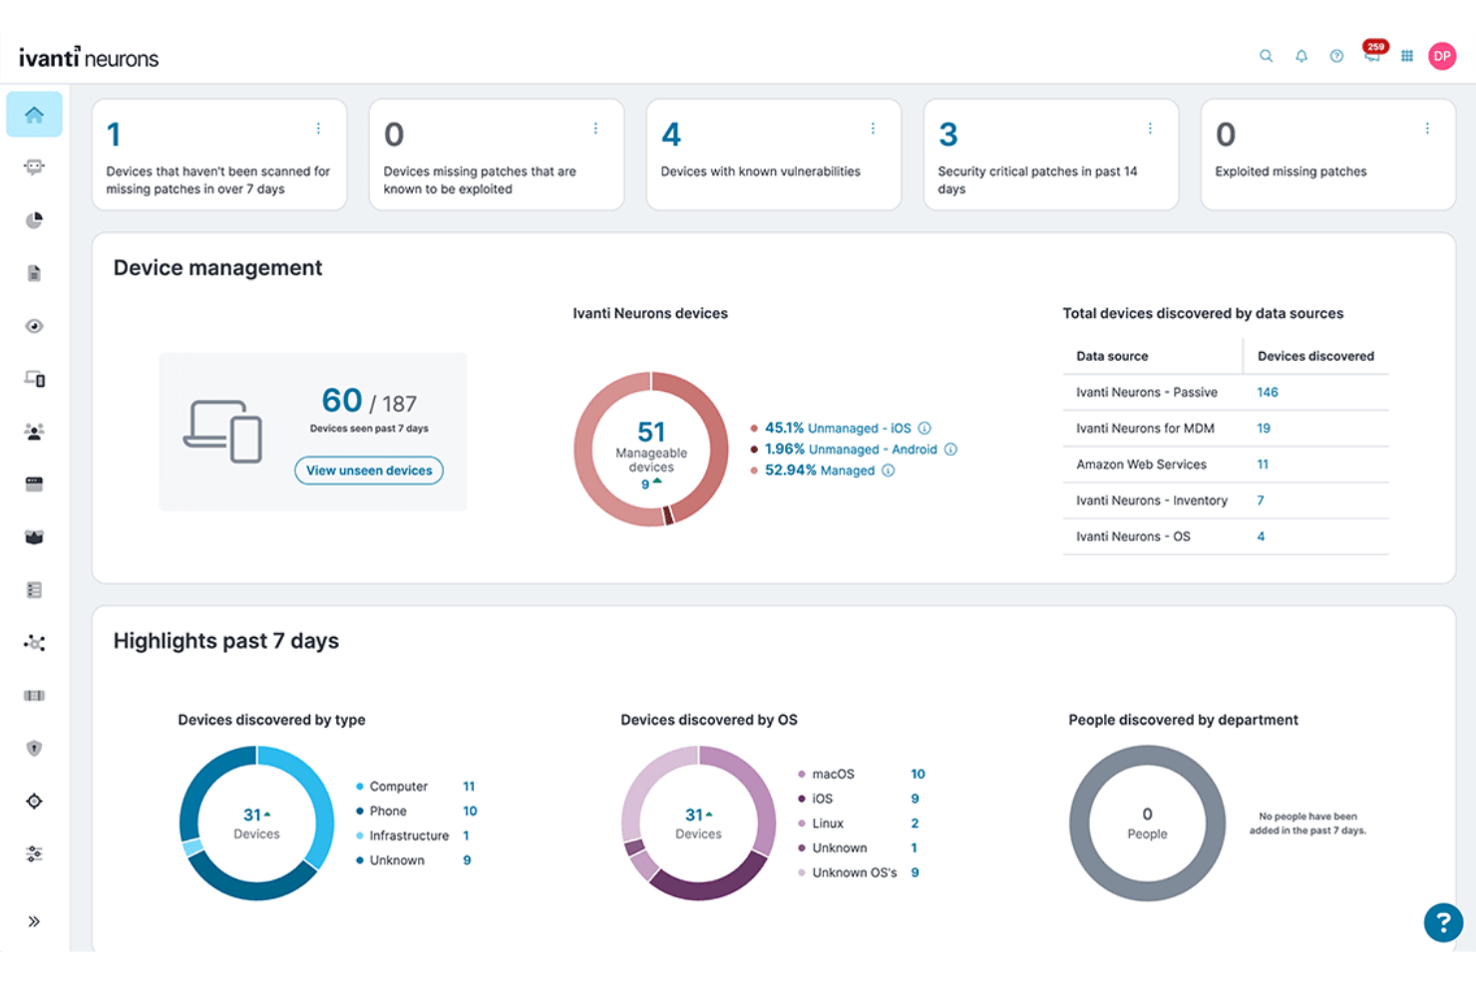This screenshot has width=1476, height=984.
Task: Open the crosshair target sidebar icon
Action: (34, 802)
